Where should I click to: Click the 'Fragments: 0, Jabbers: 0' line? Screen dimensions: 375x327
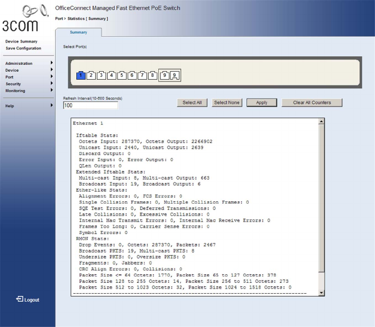[x=115, y=263]
